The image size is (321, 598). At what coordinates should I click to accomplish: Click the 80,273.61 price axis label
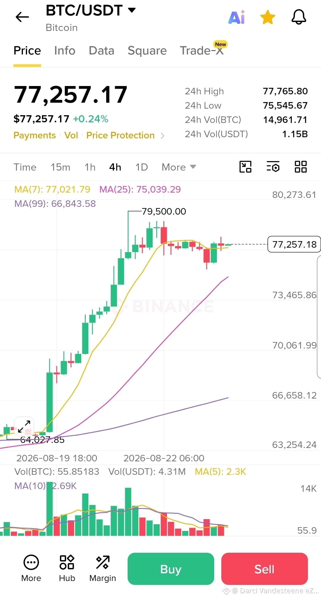click(294, 195)
